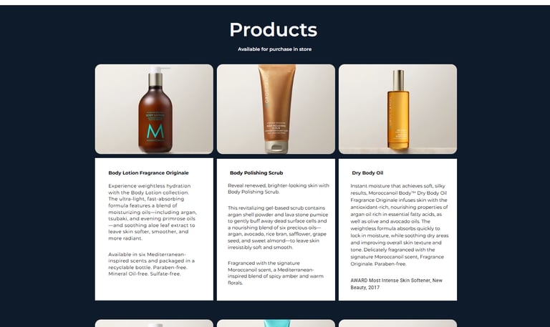
Task: Open the partially visible bottom-left product image
Action: [154, 323]
